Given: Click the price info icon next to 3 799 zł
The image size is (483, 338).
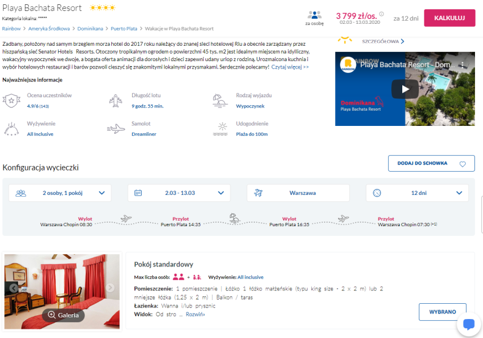Looking at the screenshot, I should pyautogui.click(x=382, y=14).
